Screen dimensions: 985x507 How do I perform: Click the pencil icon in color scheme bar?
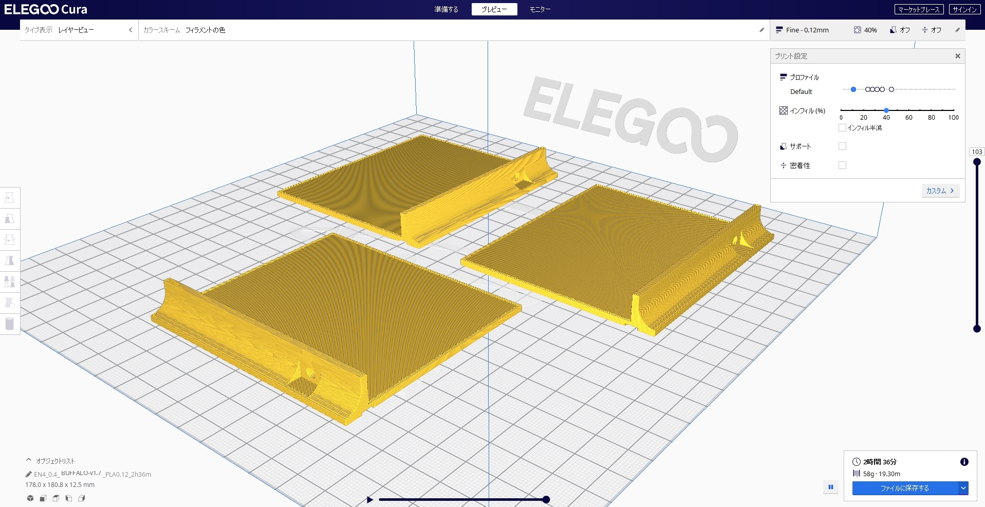click(761, 30)
